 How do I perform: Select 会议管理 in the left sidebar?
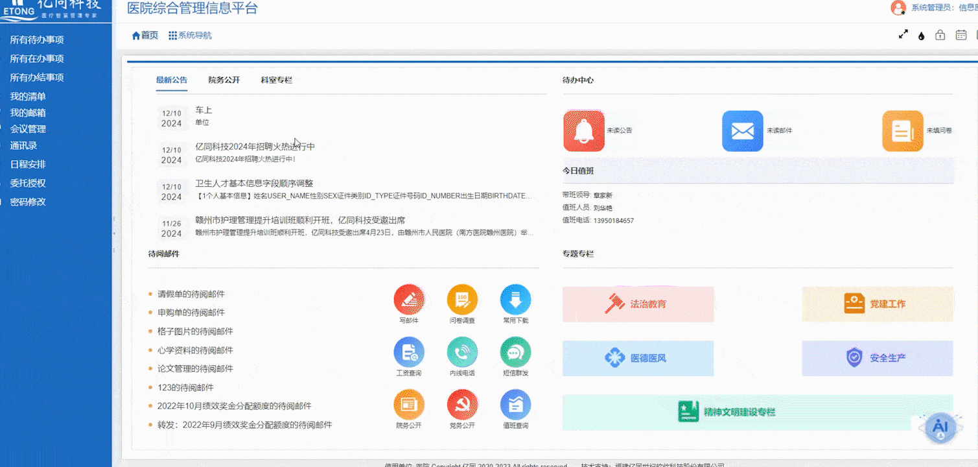click(x=28, y=129)
